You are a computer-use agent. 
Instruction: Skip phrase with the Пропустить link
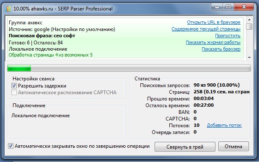point(228,36)
